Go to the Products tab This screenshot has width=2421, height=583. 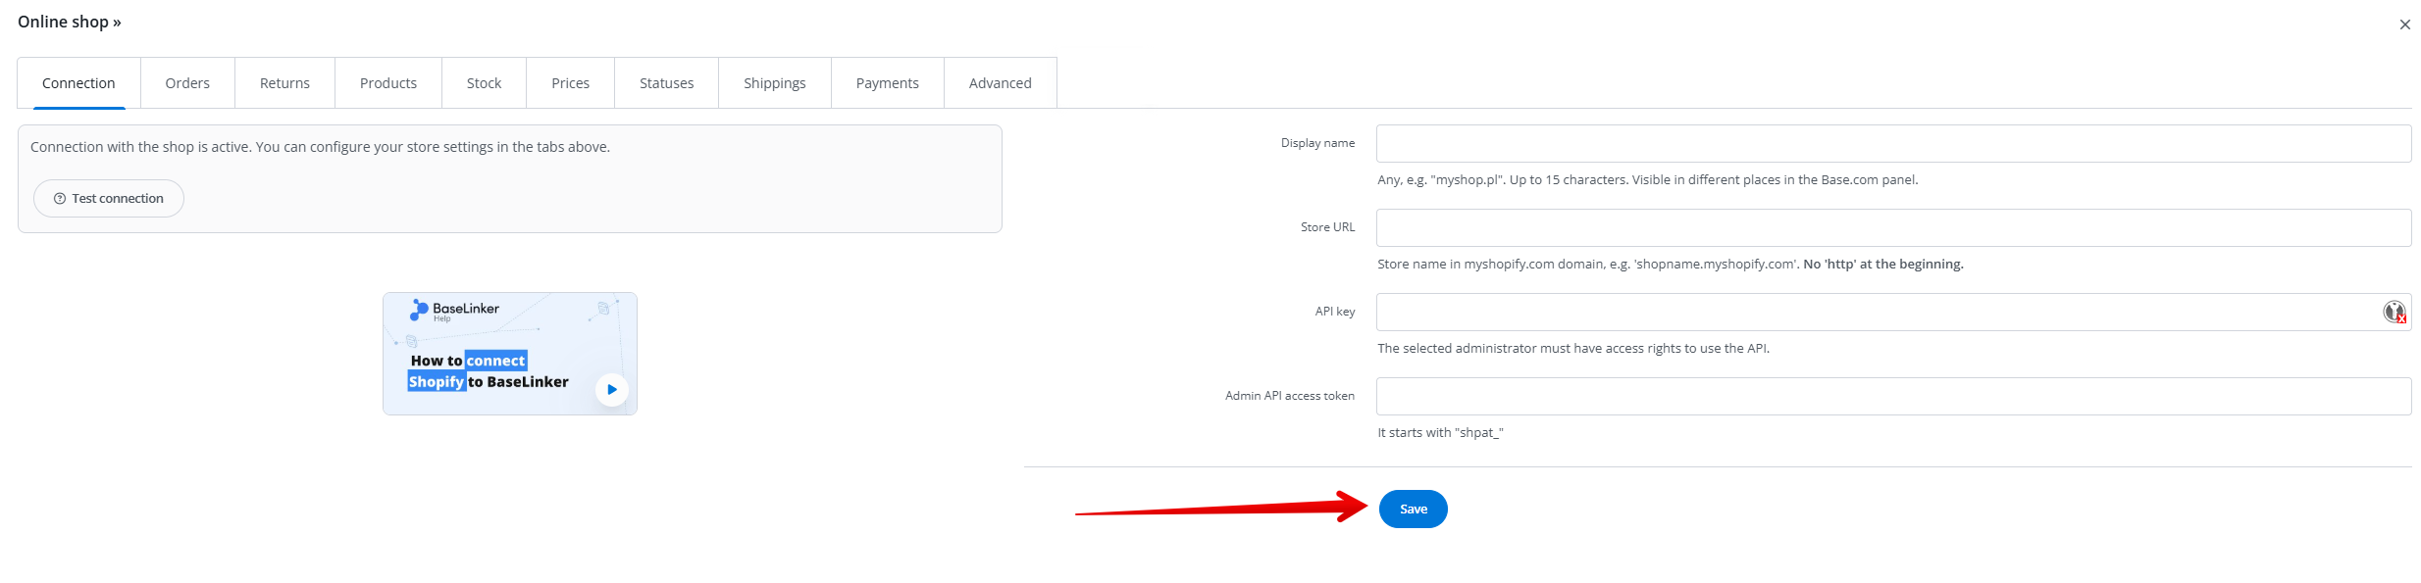(388, 83)
